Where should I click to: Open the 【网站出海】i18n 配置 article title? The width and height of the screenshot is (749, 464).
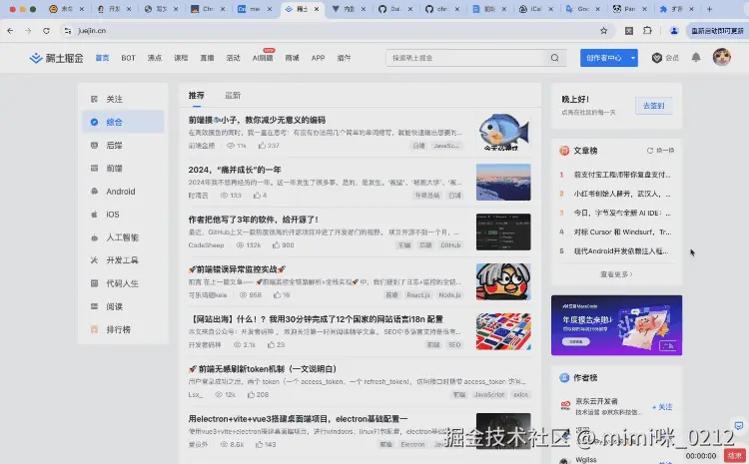[x=316, y=319]
